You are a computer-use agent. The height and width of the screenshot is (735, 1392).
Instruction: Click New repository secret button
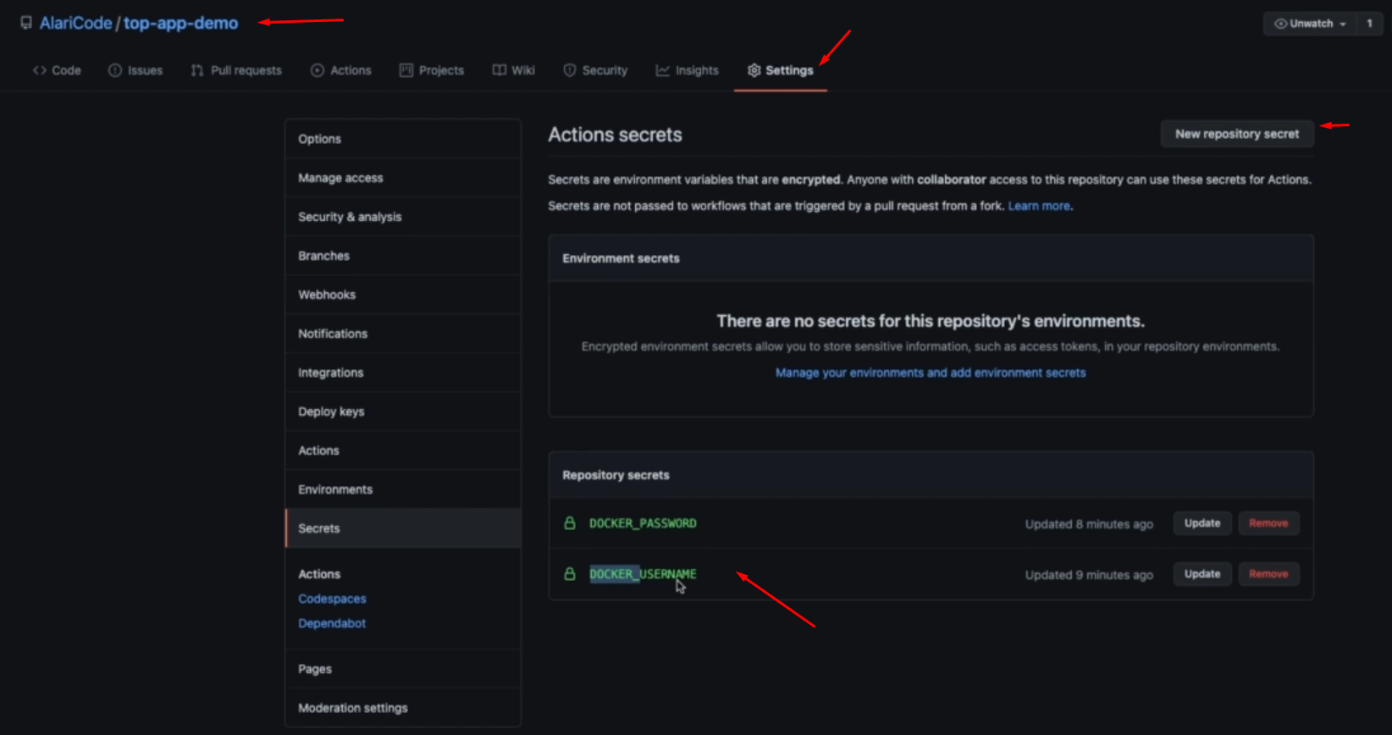1237,134
